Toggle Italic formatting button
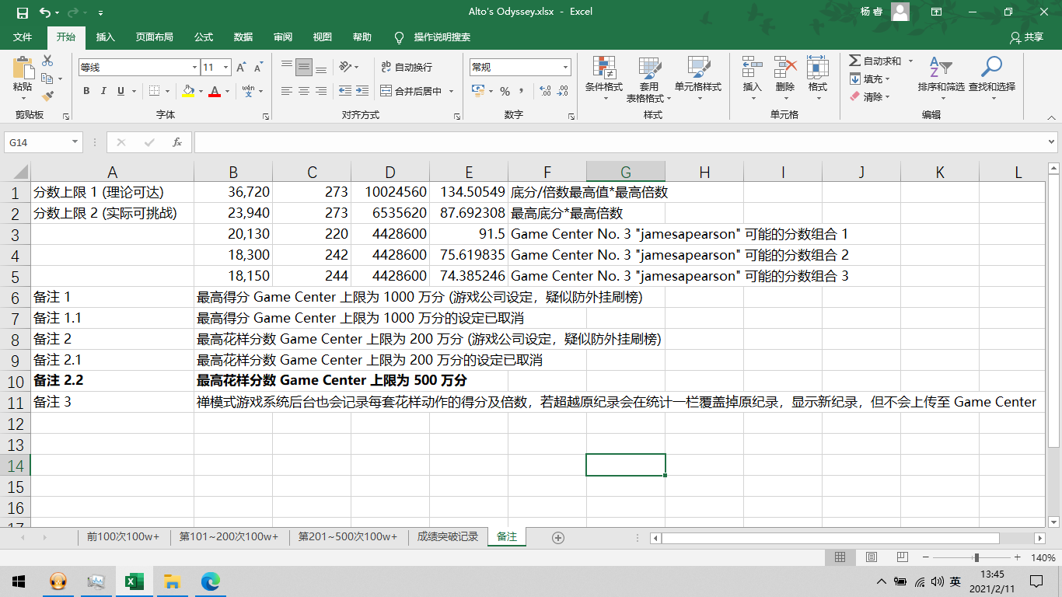The height and width of the screenshot is (597, 1062). pos(104,91)
